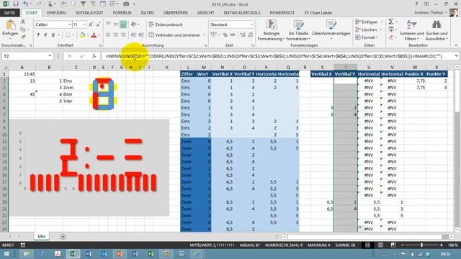
Task: Click Als Tabelle formatieren icon
Action: (298, 25)
